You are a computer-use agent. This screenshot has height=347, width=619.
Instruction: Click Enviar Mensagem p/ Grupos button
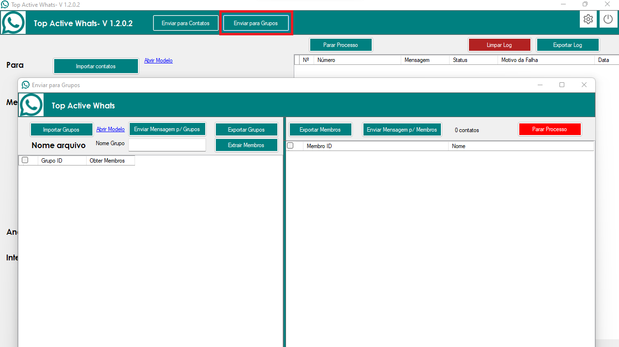click(167, 129)
